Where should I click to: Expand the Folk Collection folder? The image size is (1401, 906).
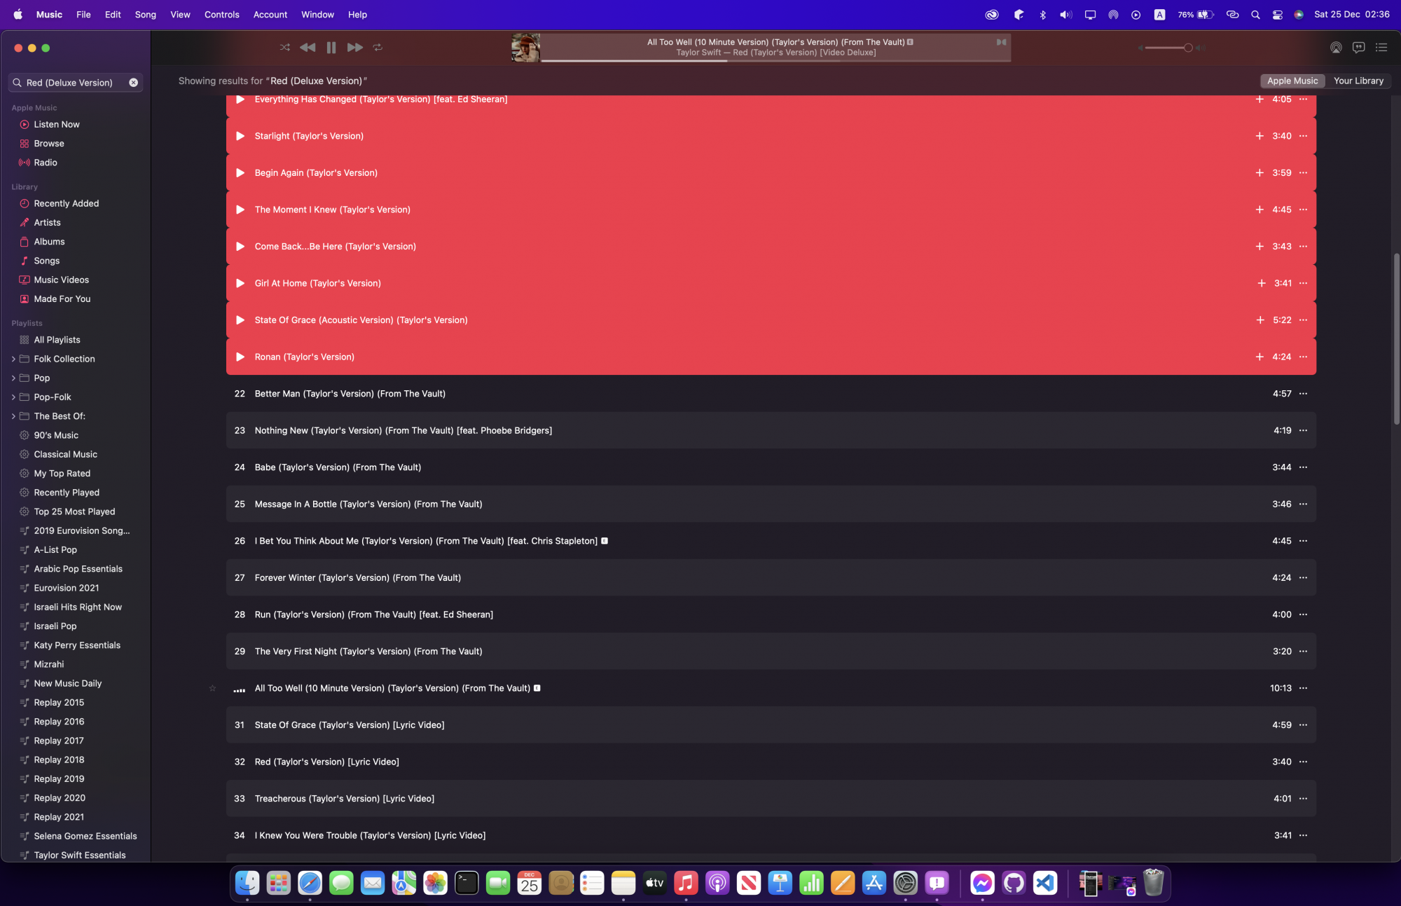pyautogui.click(x=13, y=359)
